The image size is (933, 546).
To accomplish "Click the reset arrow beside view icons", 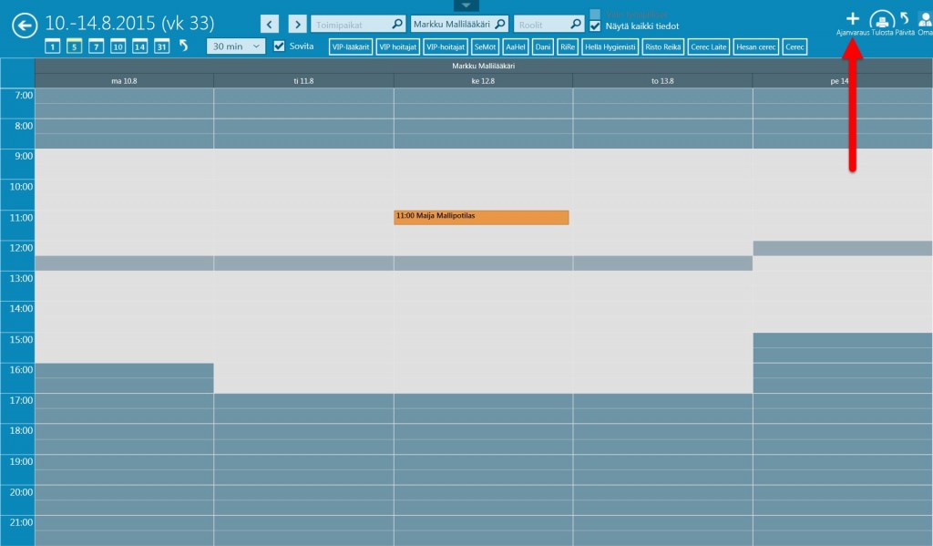I will pyautogui.click(x=184, y=46).
